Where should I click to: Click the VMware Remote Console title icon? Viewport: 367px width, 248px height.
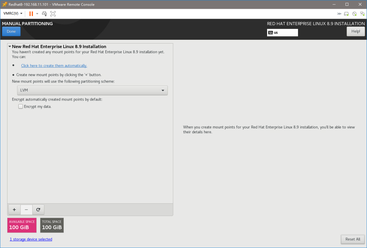click(x=5, y=4)
